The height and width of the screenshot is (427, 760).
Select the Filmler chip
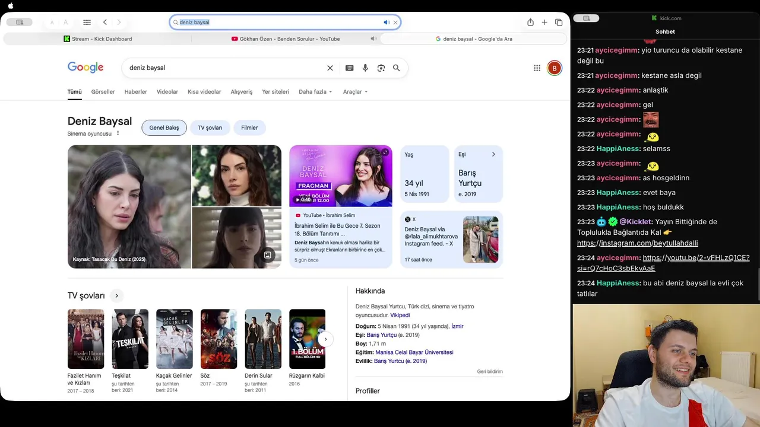tap(249, 128)
